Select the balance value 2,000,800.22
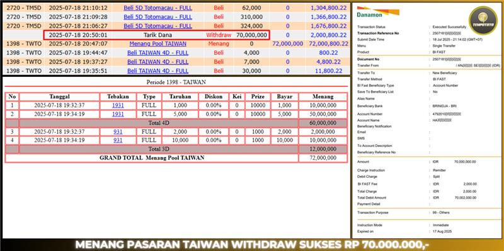504x251 pixels. 328,35
